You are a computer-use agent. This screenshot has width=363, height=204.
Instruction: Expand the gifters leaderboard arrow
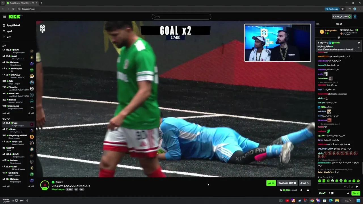pos(339,37)
